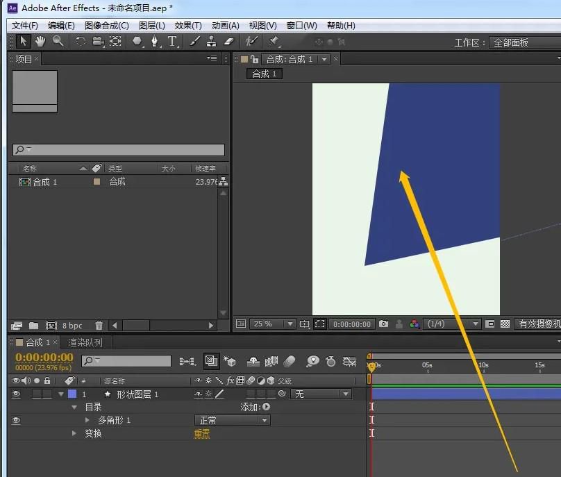Expand the 变换 transform group

coord(74,433)
